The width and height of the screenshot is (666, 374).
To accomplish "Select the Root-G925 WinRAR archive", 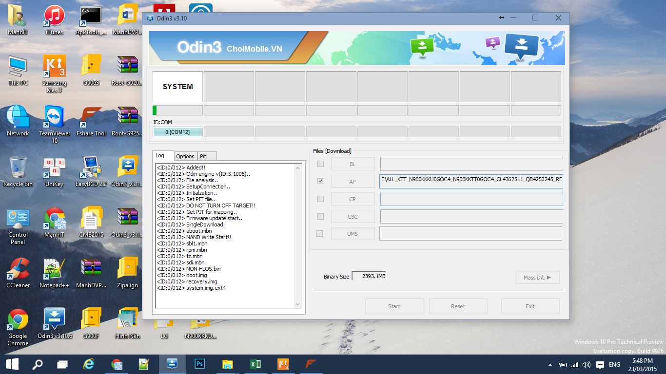I will click(x=127, y=121).
